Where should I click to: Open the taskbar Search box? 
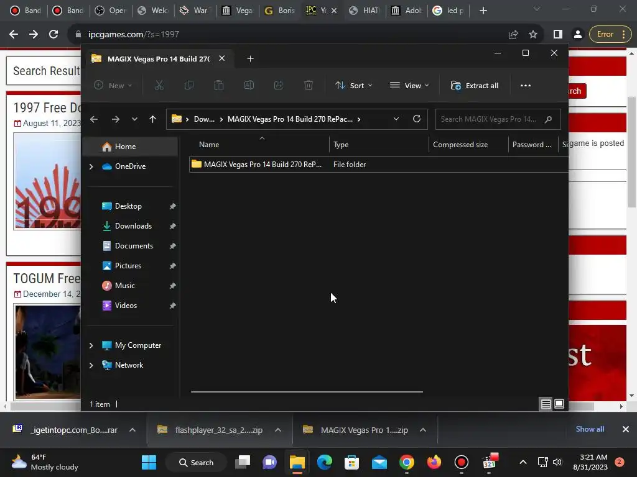click(196, 462)
